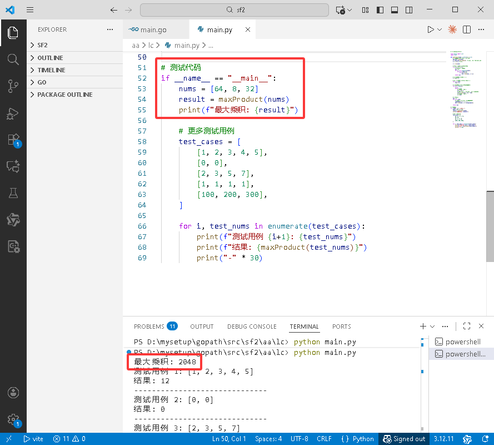The height and width of the screenshot is (445, 494).
Task: Click the lc breadcrumb segment
Action: click(x=151, y=46)
